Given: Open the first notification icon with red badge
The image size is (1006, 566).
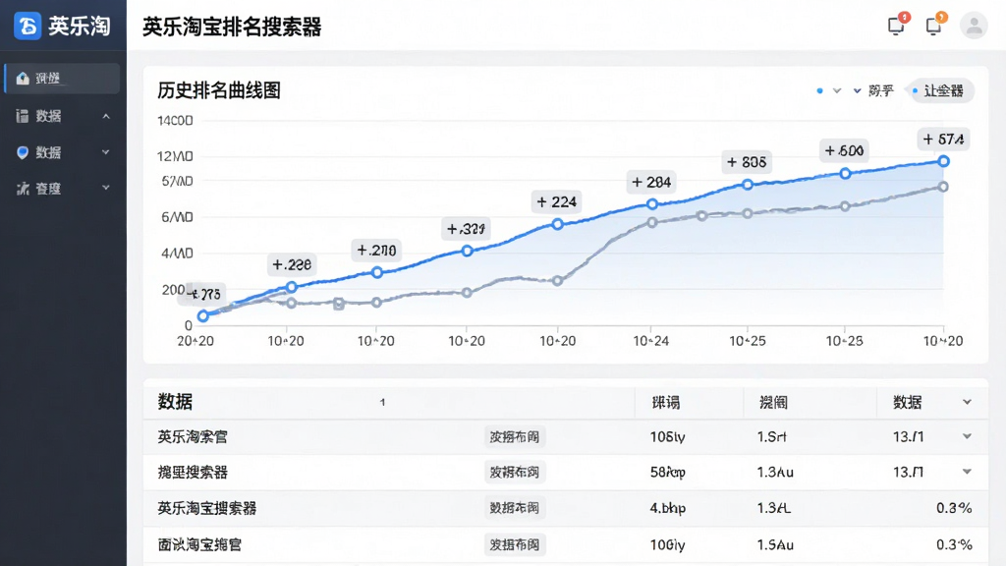Looking at the screenshot, I should point(896,25).
